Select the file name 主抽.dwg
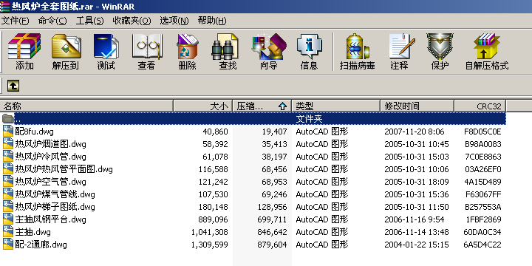The image size is (532, 266). (x=33, y=232)
